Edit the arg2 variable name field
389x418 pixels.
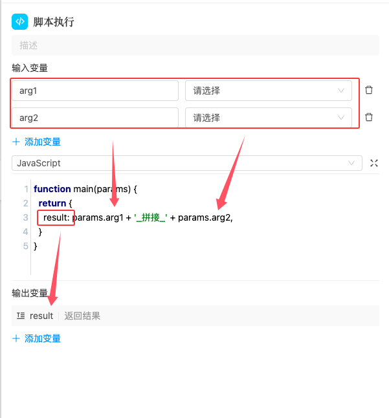(x=95, y=118)
